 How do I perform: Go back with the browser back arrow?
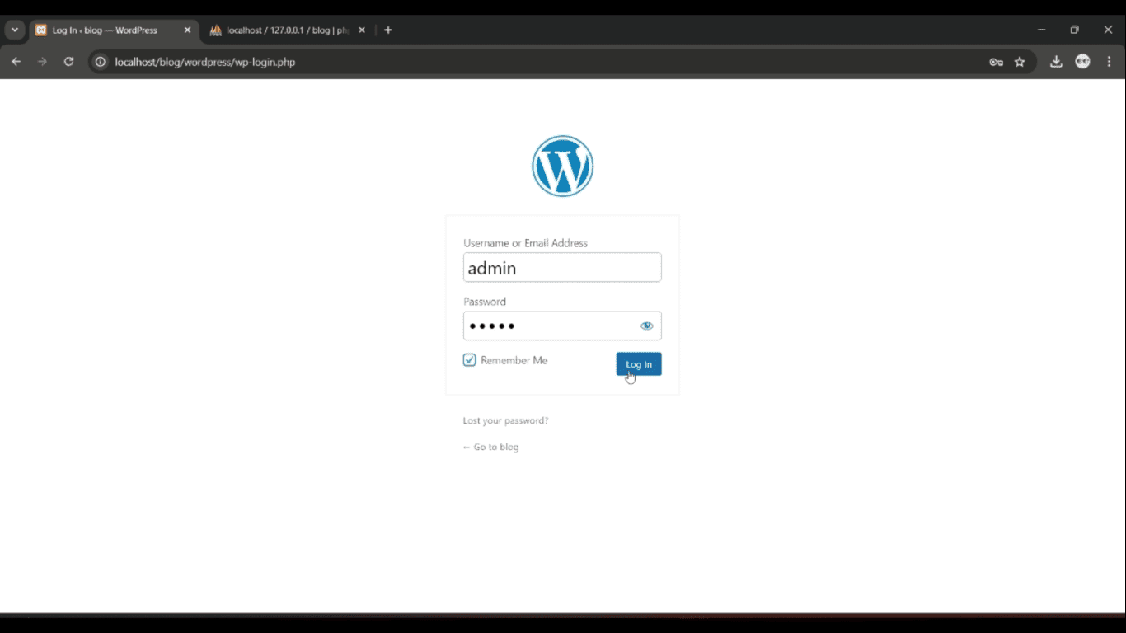pos(16,62)
